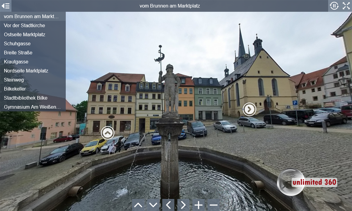Switch to the Krautgasse panorama
352x211 pixels.
coord(16,61)
